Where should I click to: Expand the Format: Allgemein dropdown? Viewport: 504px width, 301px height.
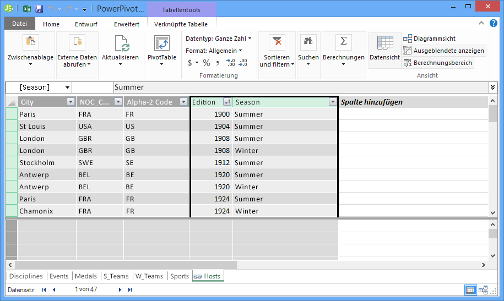click(214, 51)
